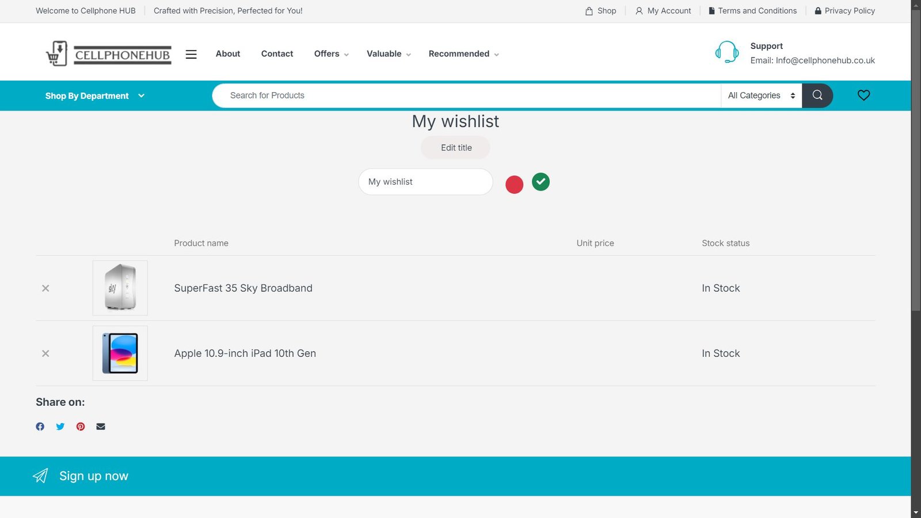Image resolution: width=921 pixels, height=518 pixels.
Task: Open Privacy Policy page
Action: [844, 11]
